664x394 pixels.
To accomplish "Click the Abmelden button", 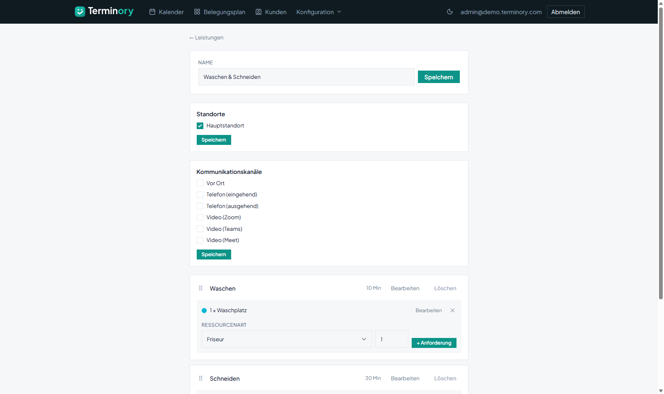I will pos(566,12).
